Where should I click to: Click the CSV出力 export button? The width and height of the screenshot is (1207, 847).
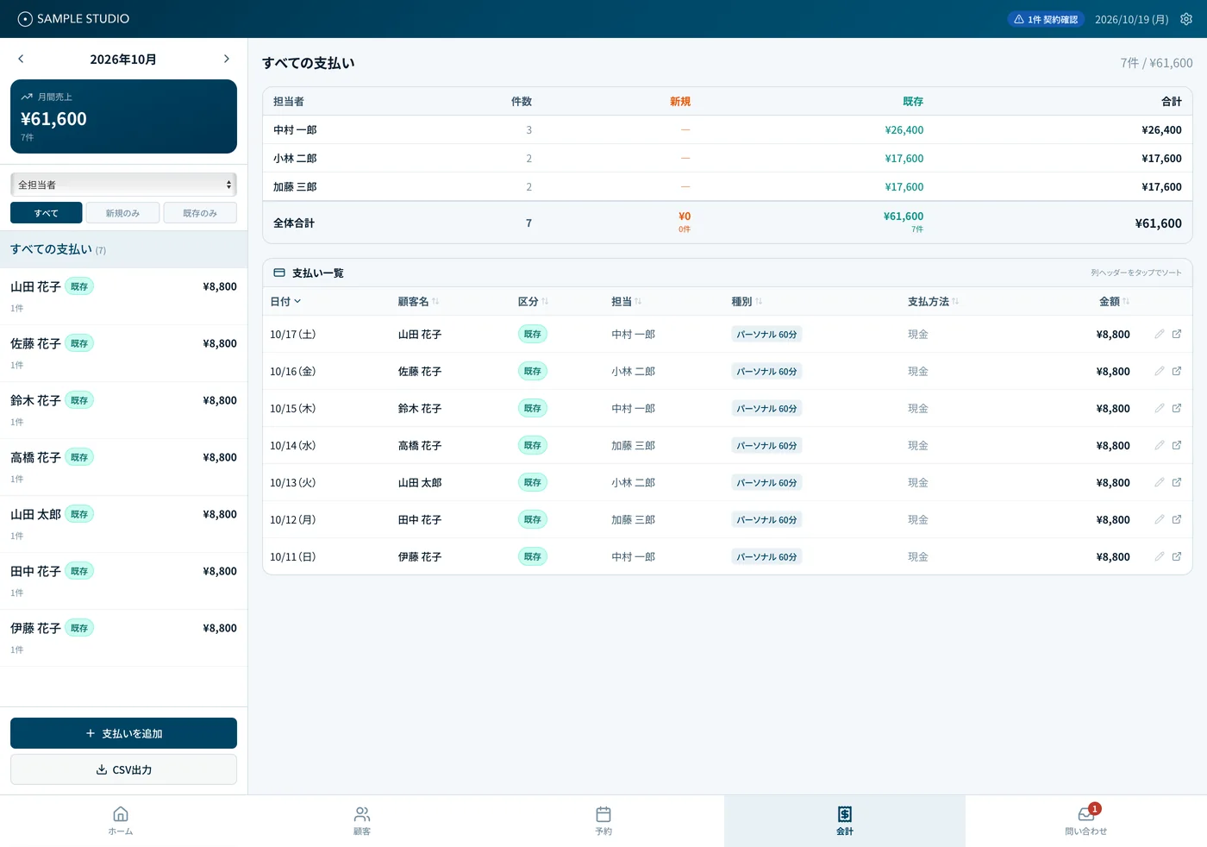(x=123, y=769)
